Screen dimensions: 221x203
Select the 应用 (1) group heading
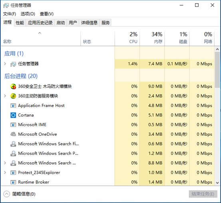coord(14,54)
